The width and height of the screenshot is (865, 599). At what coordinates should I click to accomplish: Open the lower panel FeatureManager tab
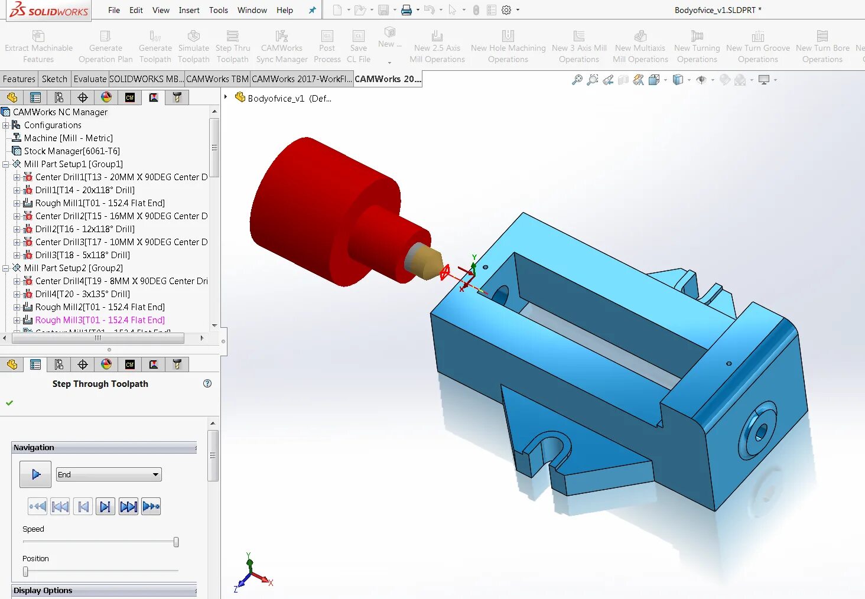point(12,364)
